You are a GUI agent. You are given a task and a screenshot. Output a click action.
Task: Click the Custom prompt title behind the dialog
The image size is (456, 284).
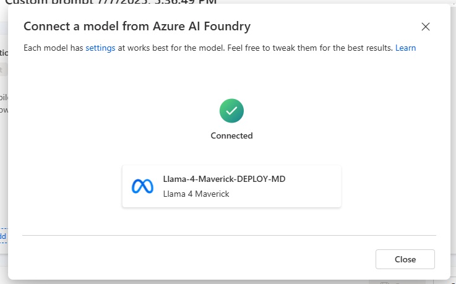click(111, 2)
